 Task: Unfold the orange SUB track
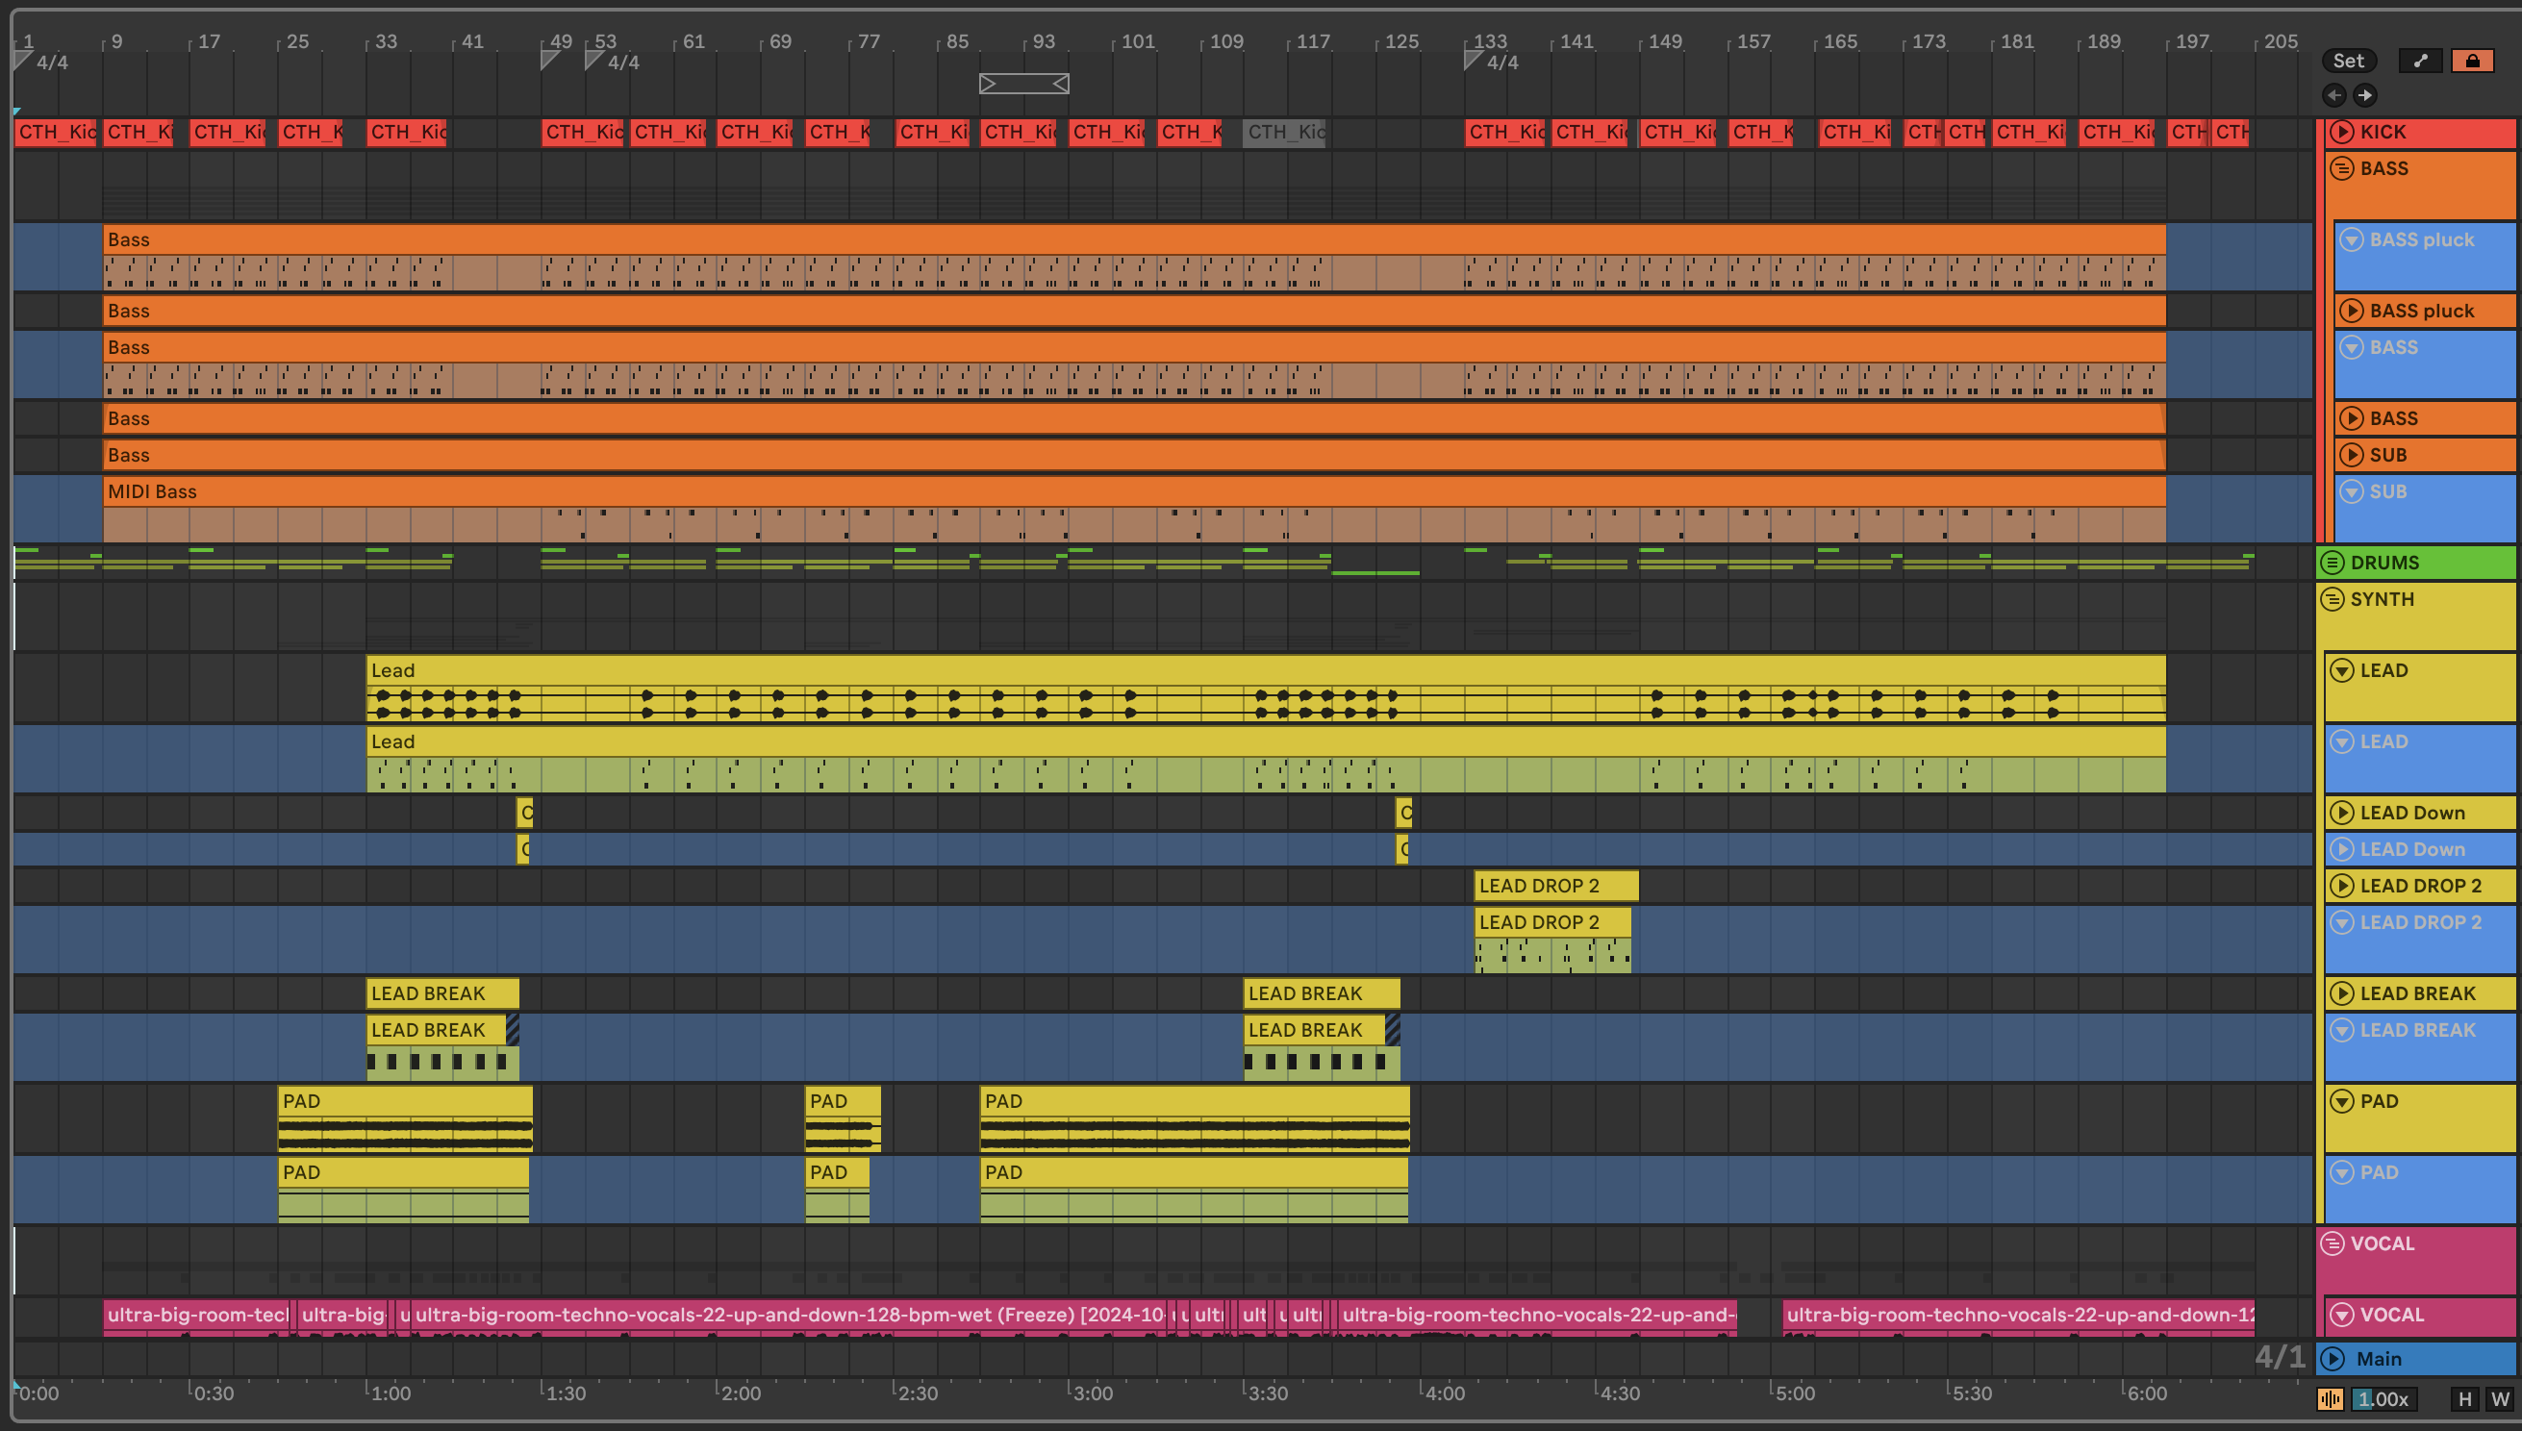(2352, 455)
